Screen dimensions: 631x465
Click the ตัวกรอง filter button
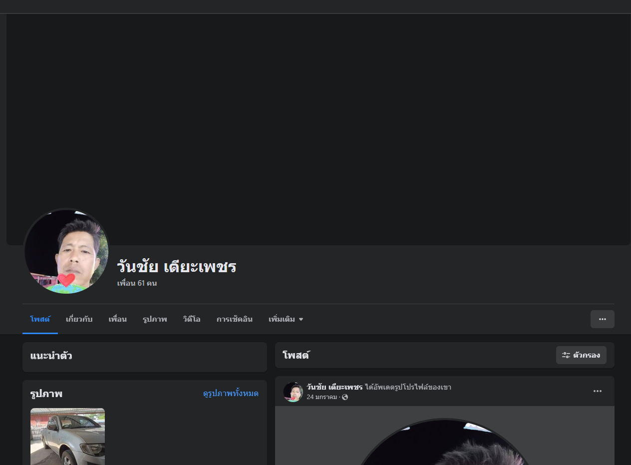tap(581, 355)
